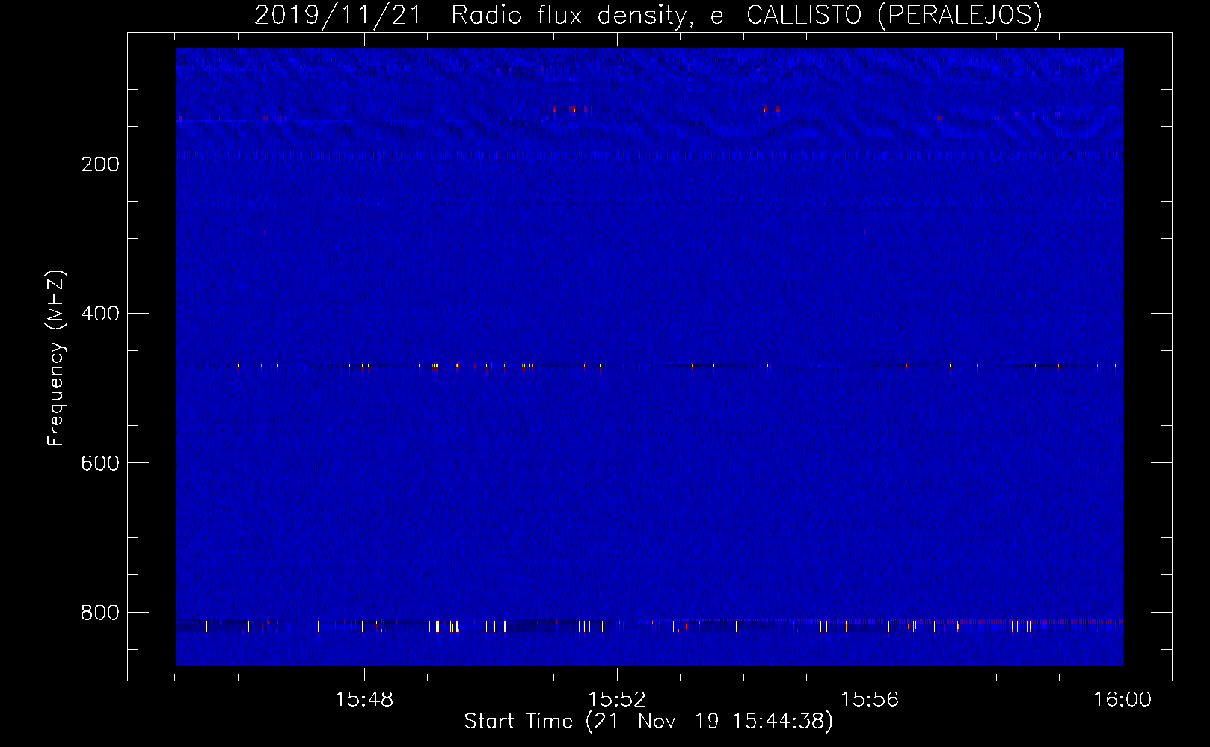This screenshot has width=1210, height=747.
Task: Click the 600 frequency tick label
Action: pos(100,463)
